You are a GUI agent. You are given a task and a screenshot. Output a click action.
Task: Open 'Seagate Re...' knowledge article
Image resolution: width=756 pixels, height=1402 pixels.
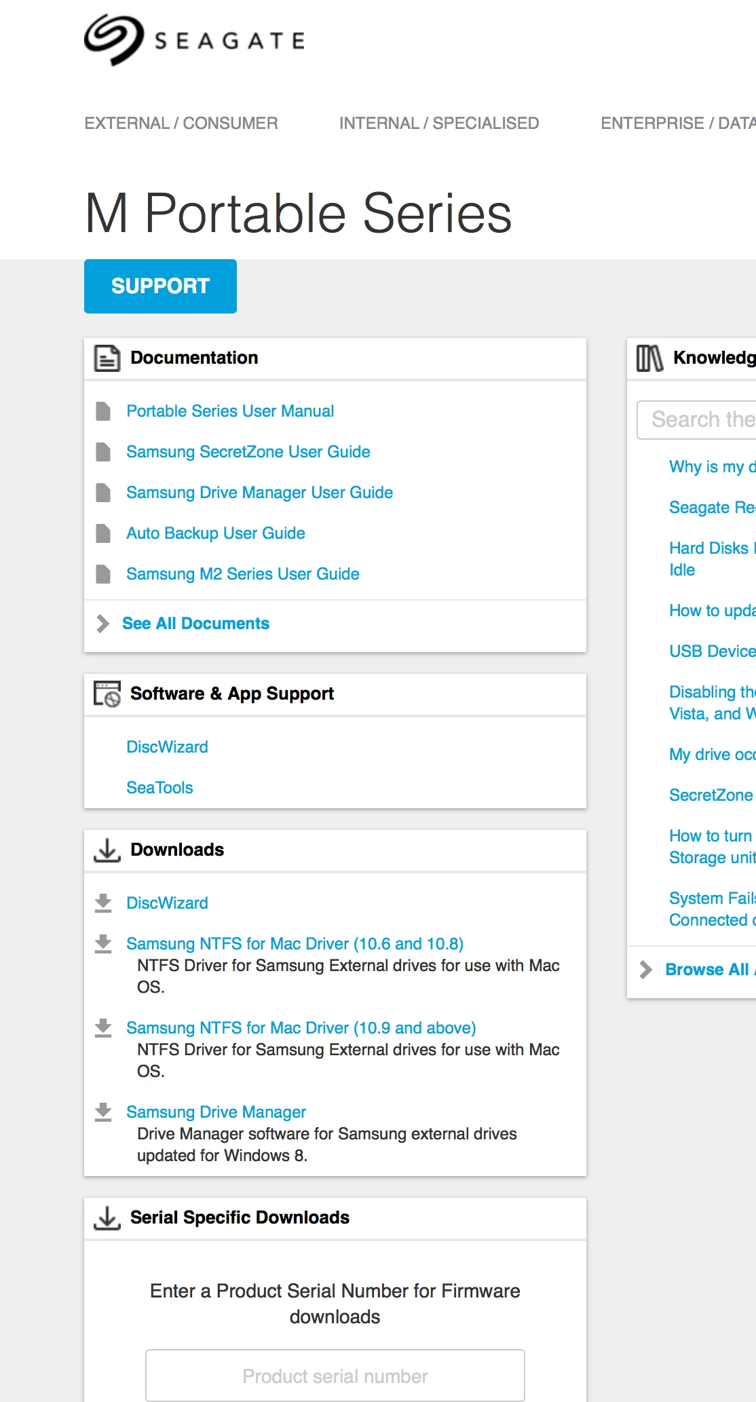pyautogui.click(x=713, y=508)
